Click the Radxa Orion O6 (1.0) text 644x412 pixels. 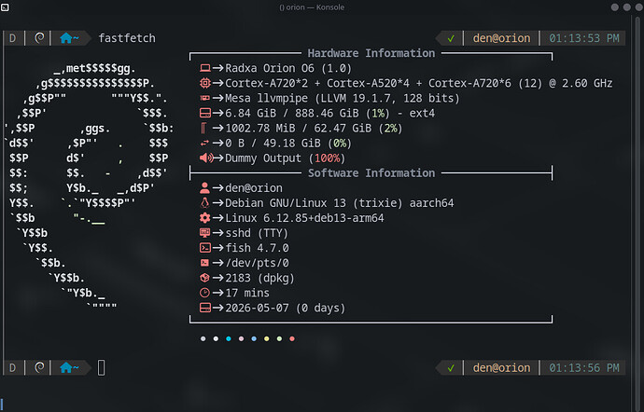(288, 68)
